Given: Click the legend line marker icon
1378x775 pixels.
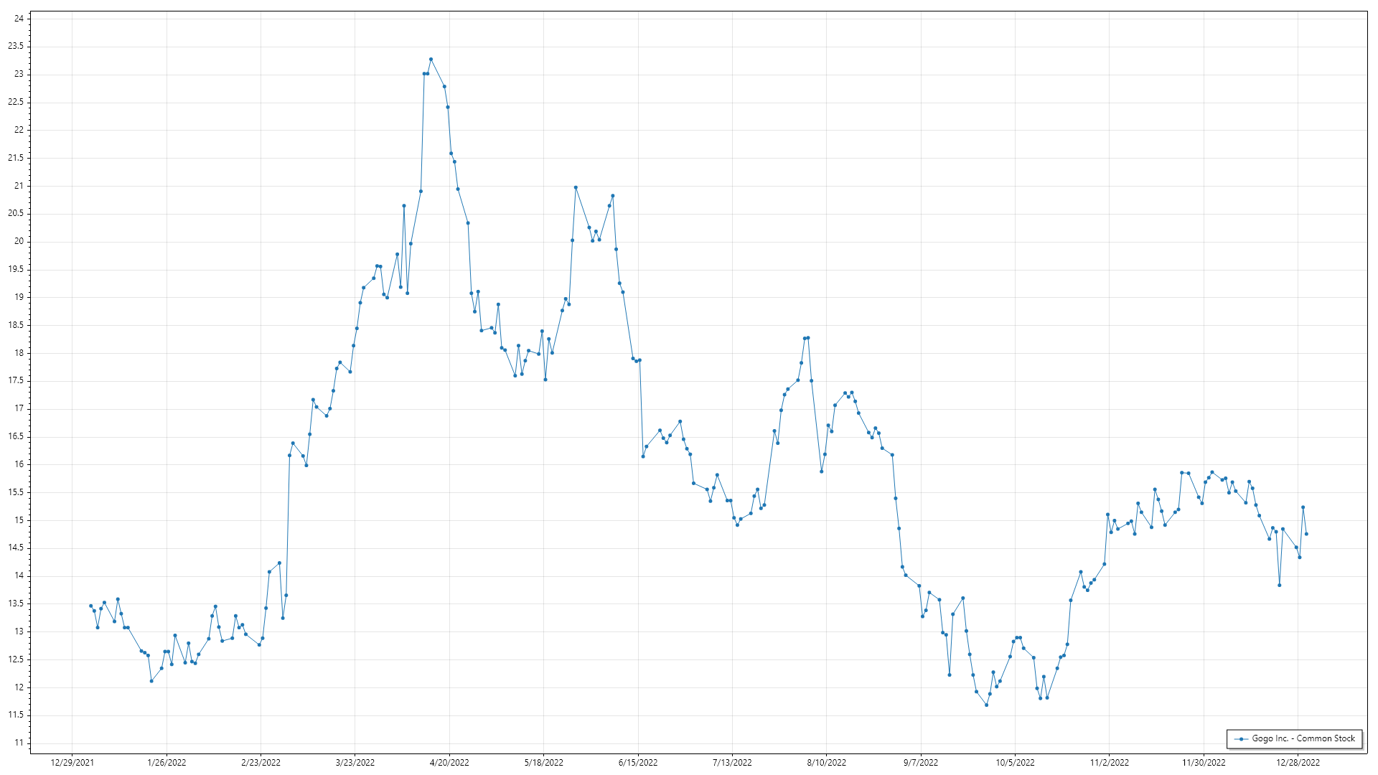Looking at the screenshot, I should tap(1242, 739).
